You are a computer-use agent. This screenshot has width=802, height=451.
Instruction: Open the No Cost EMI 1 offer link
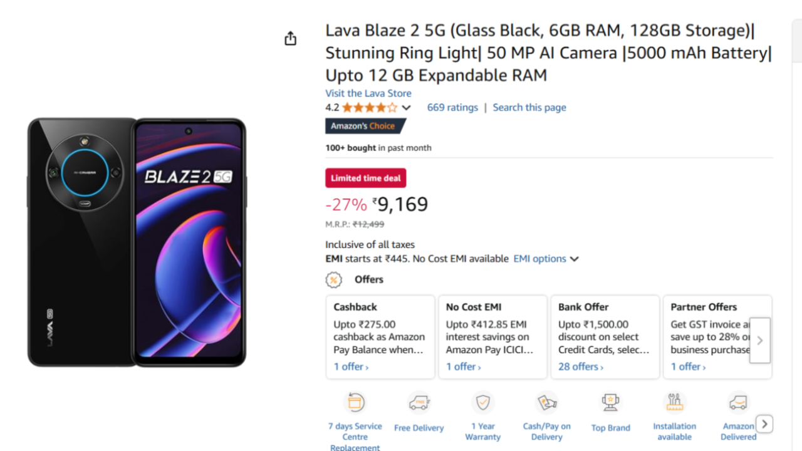click(x=464, y=366)
